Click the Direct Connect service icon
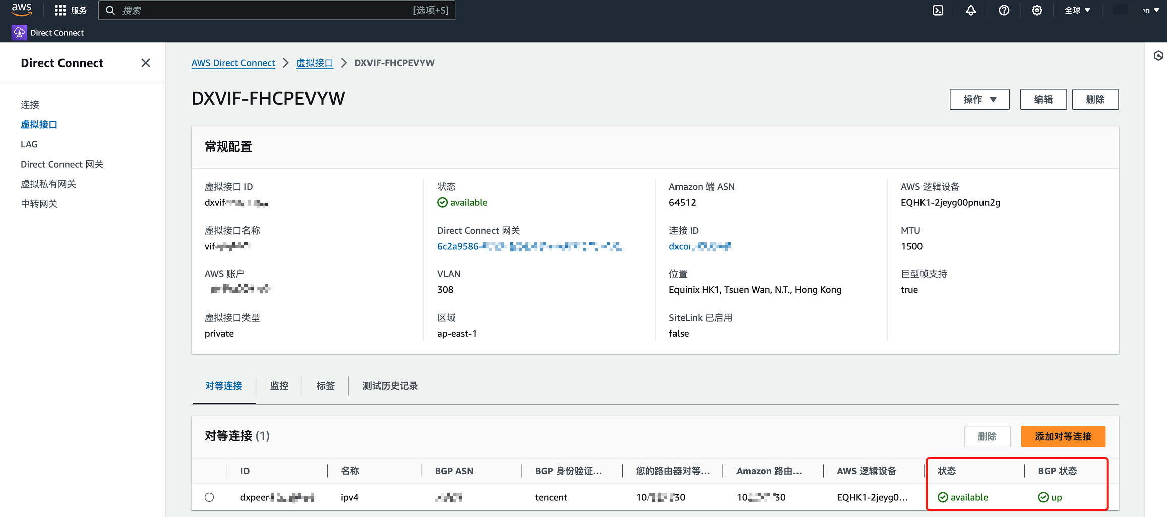This screenshot has height=517, width=1167. point(19,33)
